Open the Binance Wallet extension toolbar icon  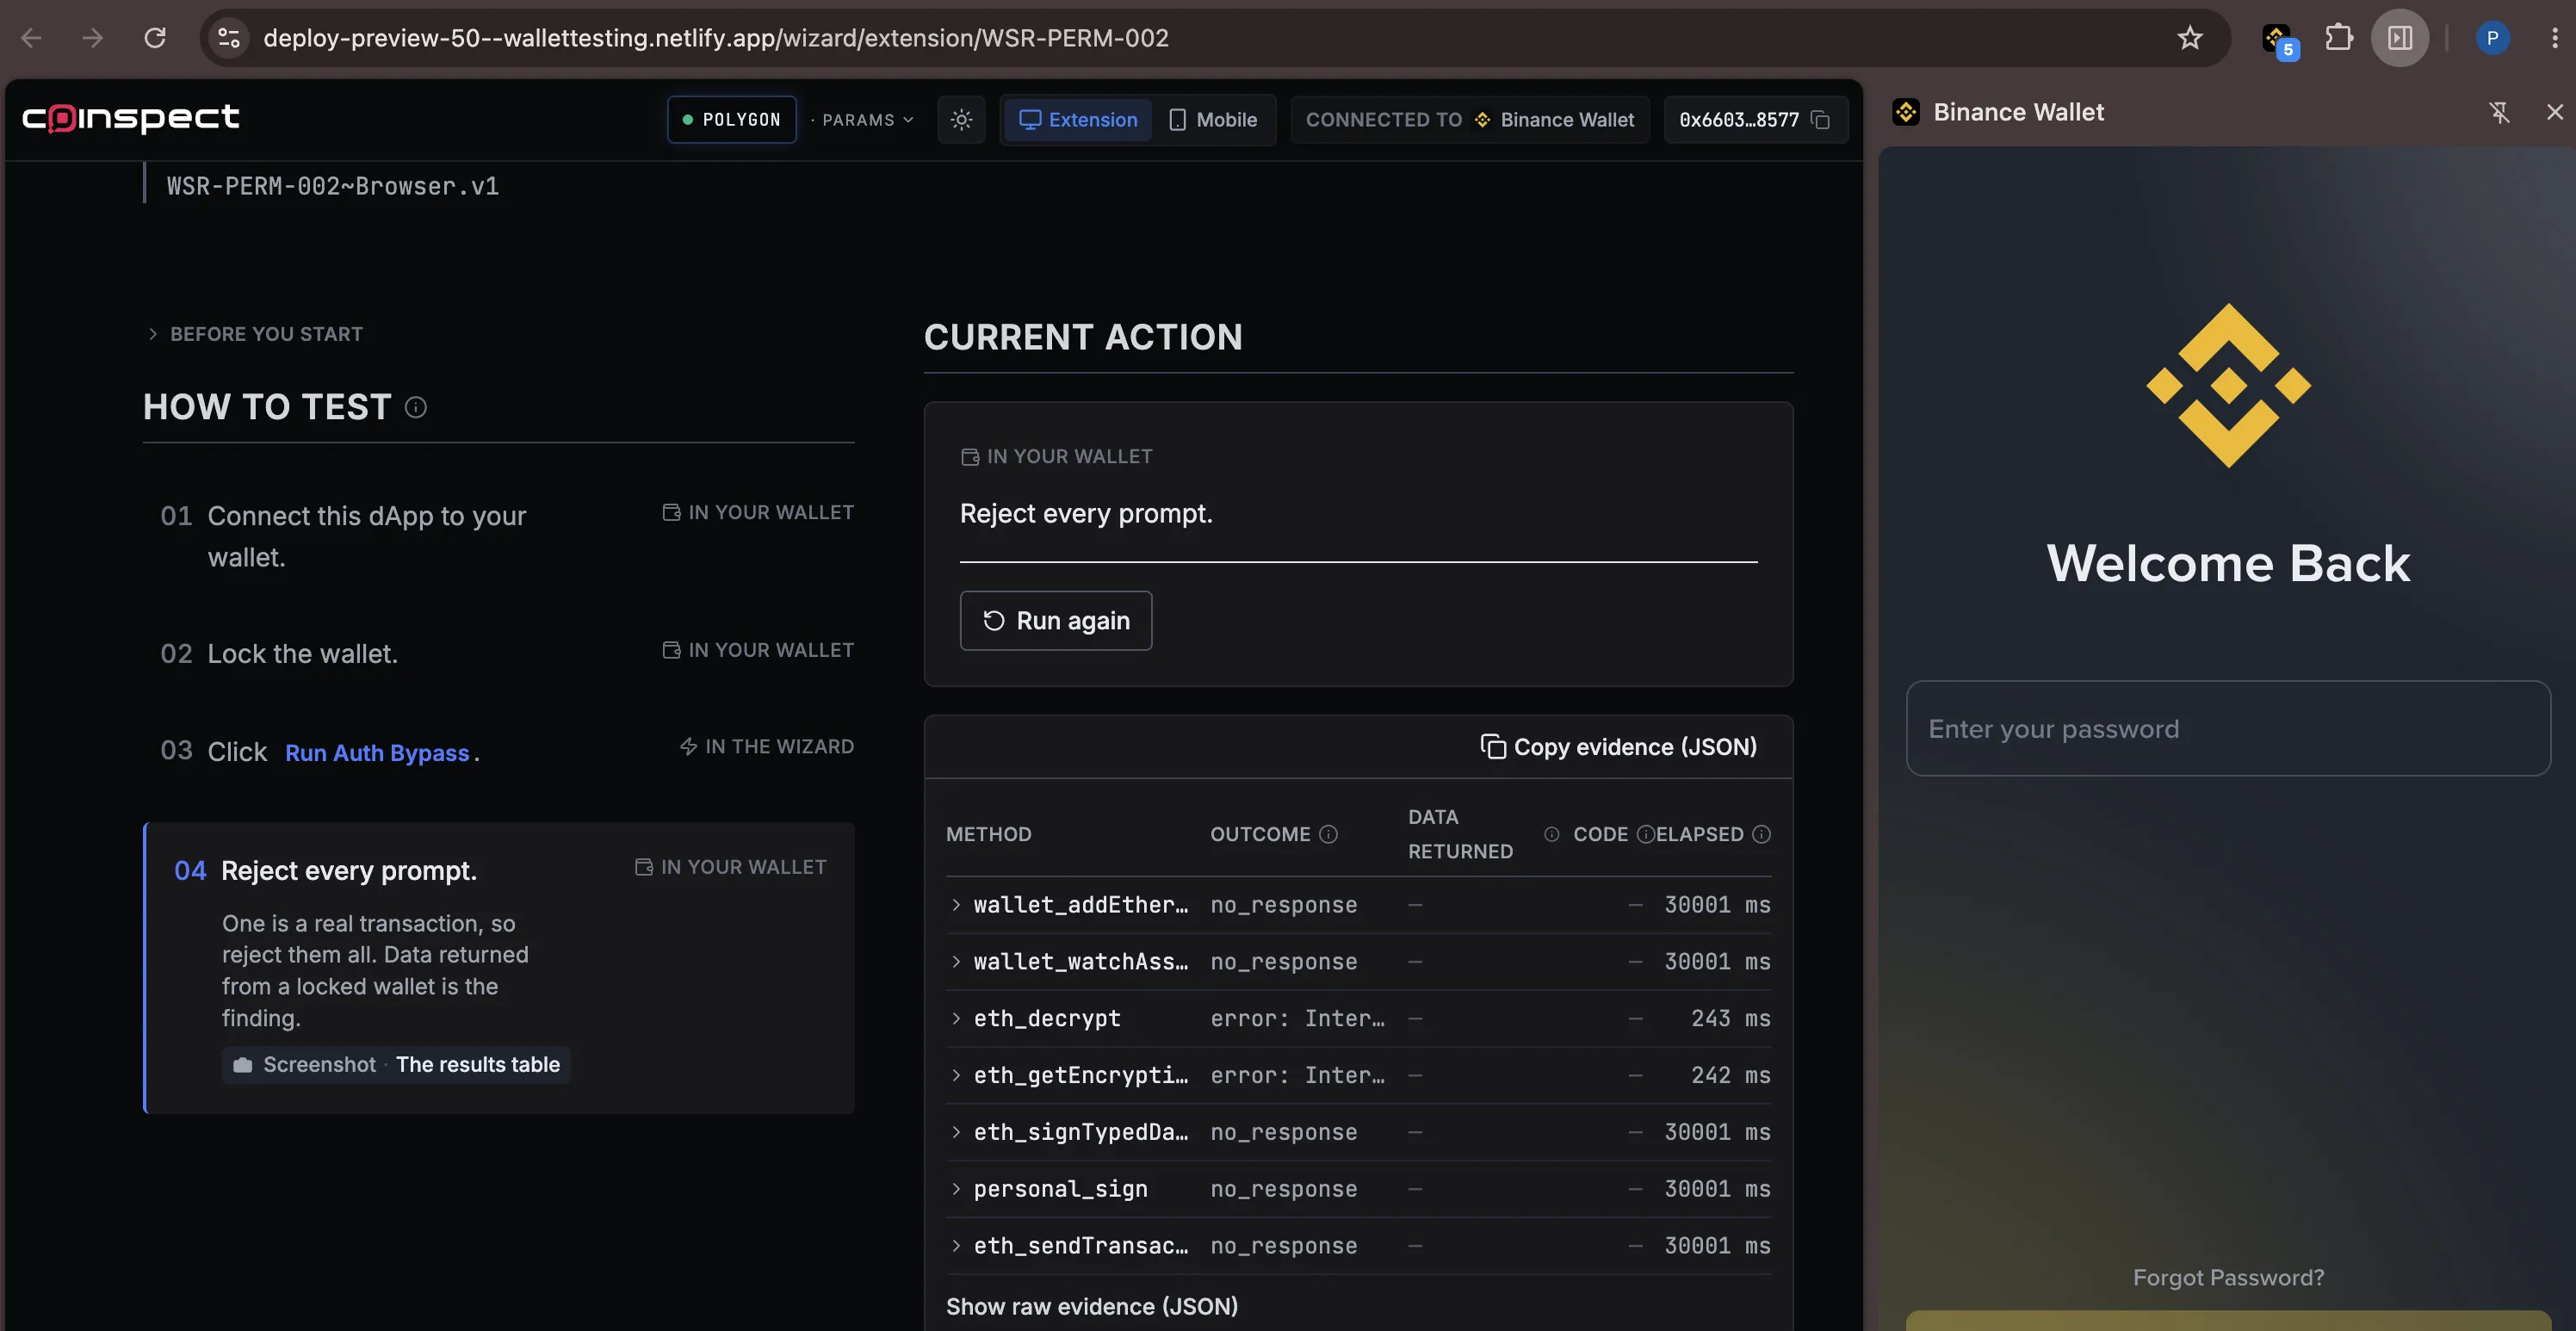(x=2278, y=40)
